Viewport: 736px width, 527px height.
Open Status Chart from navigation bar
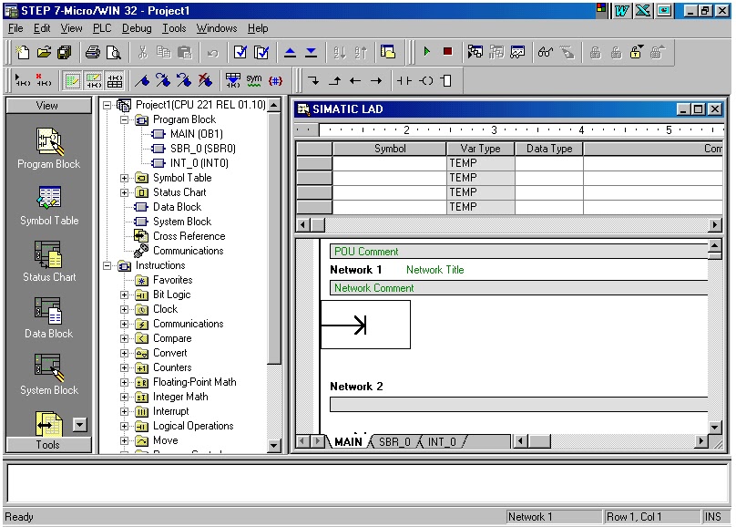49,262
